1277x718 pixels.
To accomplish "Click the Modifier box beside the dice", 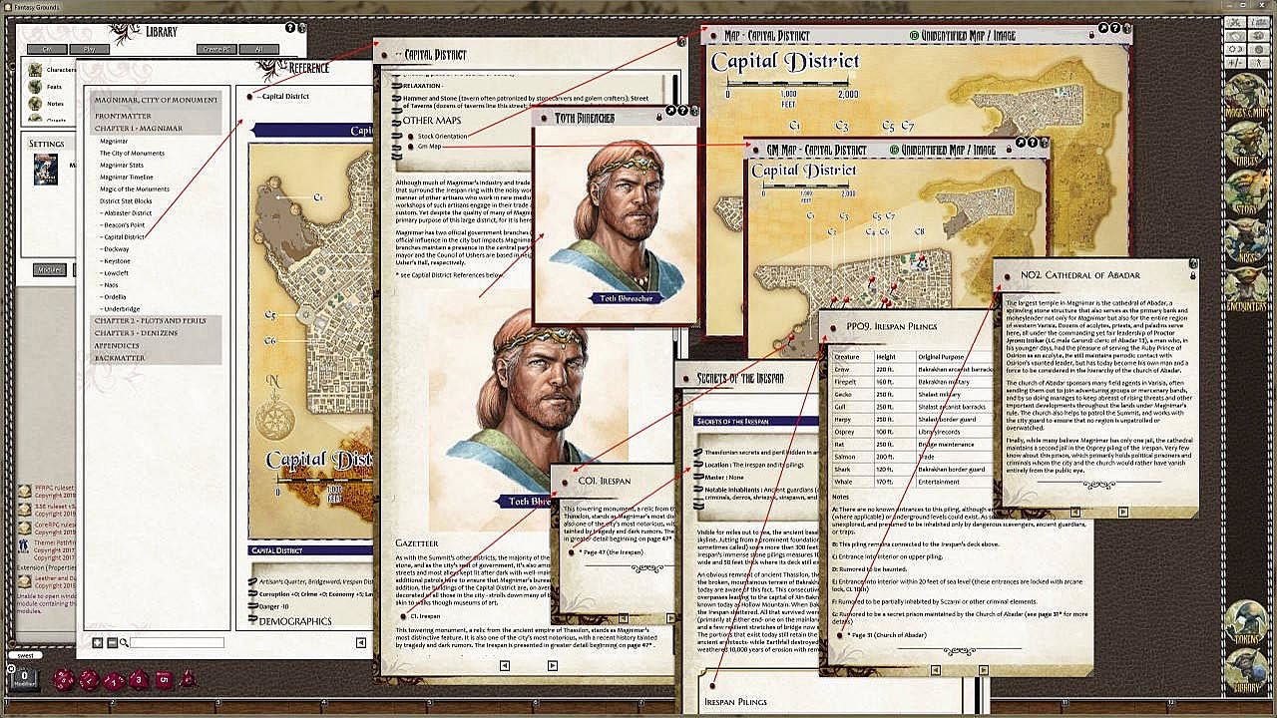I will point(24,679).
